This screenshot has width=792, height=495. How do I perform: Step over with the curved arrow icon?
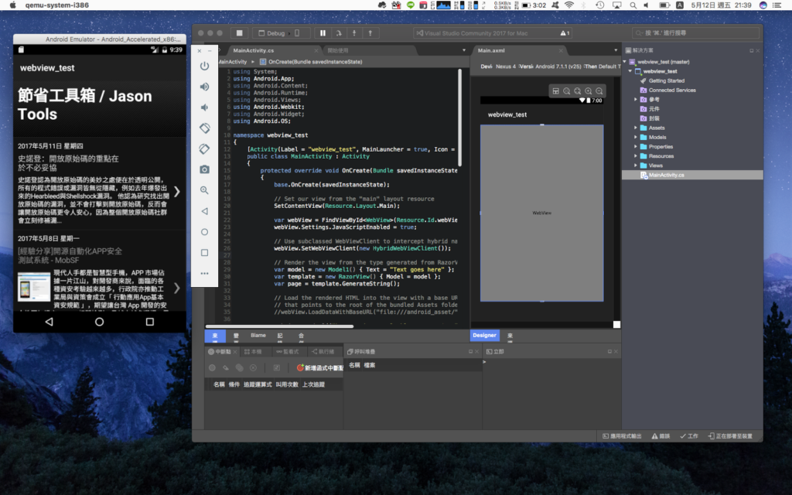(339, 32)
